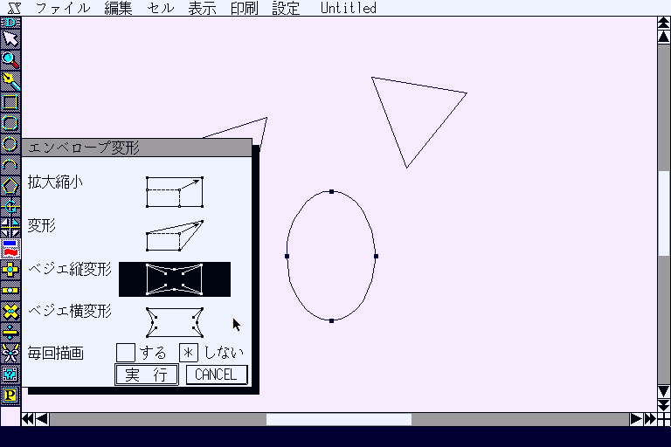Image resolution: width=671 pixels, height=447 pixels.
Task: Click the vertical scrollbar page-down double arrow
Action: [x=664, y=404]
